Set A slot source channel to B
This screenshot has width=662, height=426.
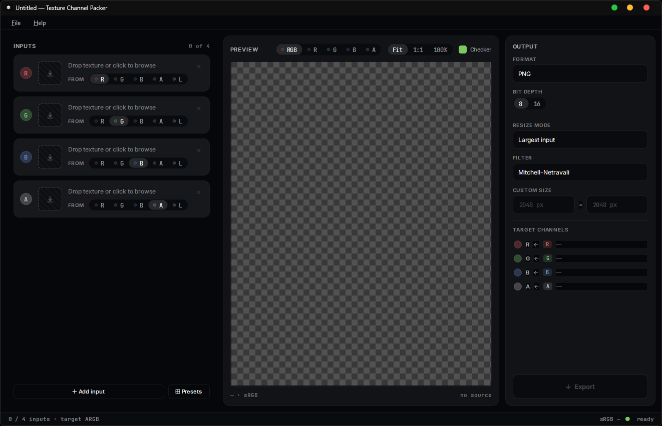pos(138,205)
